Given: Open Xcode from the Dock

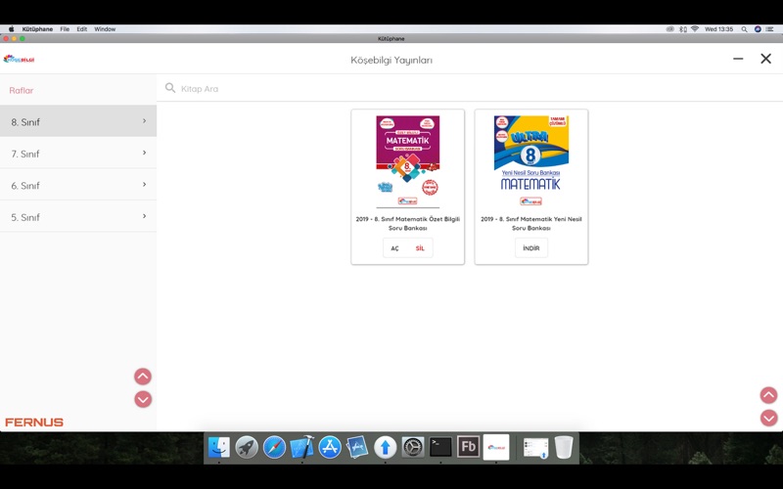Looking at the screenshot, I should click(302, 447).
